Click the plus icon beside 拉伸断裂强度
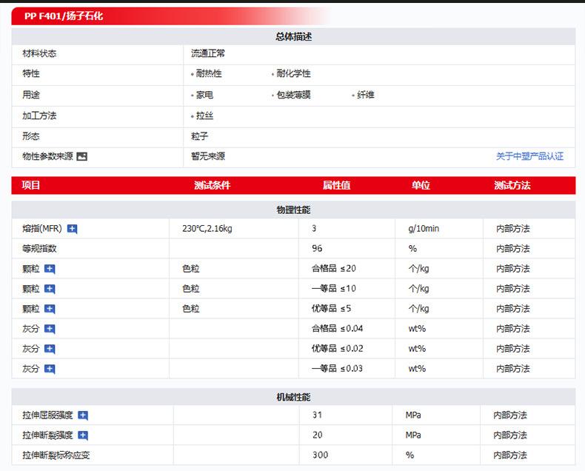Image resolution: width=585 pixels, height=471 pixels. [83, 435]
